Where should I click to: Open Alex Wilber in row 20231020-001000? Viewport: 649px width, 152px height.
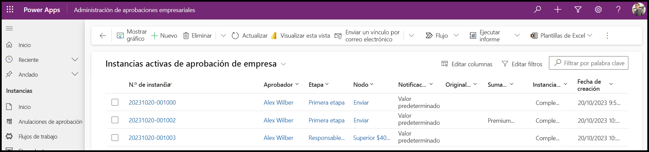279,103
